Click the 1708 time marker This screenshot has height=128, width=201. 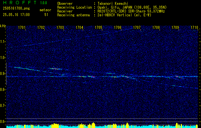pyautogui.click(x=156, y=27)
